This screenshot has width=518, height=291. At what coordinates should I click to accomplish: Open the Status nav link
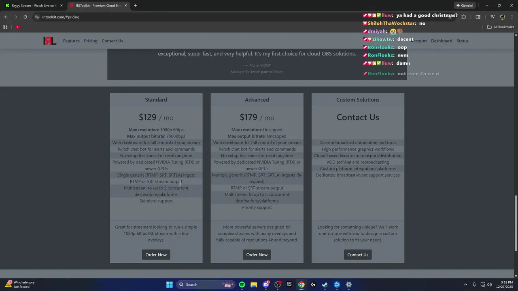coord(463,41)
